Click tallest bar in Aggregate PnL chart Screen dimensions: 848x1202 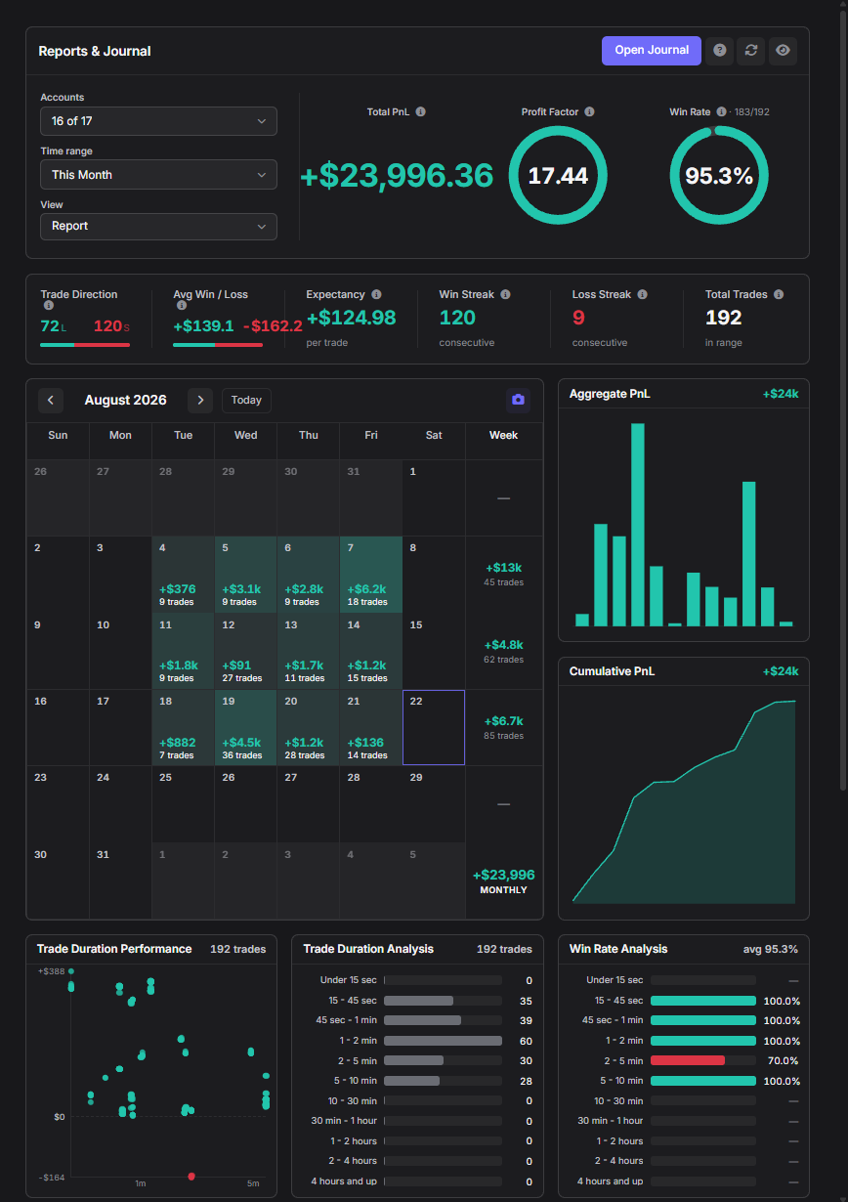click(x=638, y=525)
